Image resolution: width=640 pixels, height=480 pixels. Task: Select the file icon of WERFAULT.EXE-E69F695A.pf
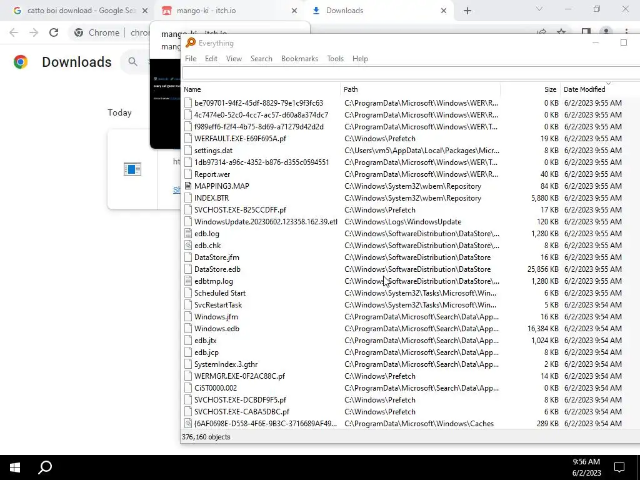click(187, 138)
